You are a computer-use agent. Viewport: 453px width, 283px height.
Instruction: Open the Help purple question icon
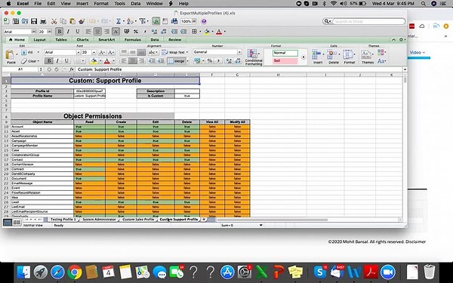pyautogui.click(x=204, y=21)
